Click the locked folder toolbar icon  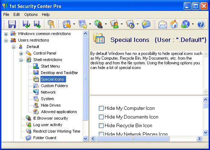[x=146, y=24]
